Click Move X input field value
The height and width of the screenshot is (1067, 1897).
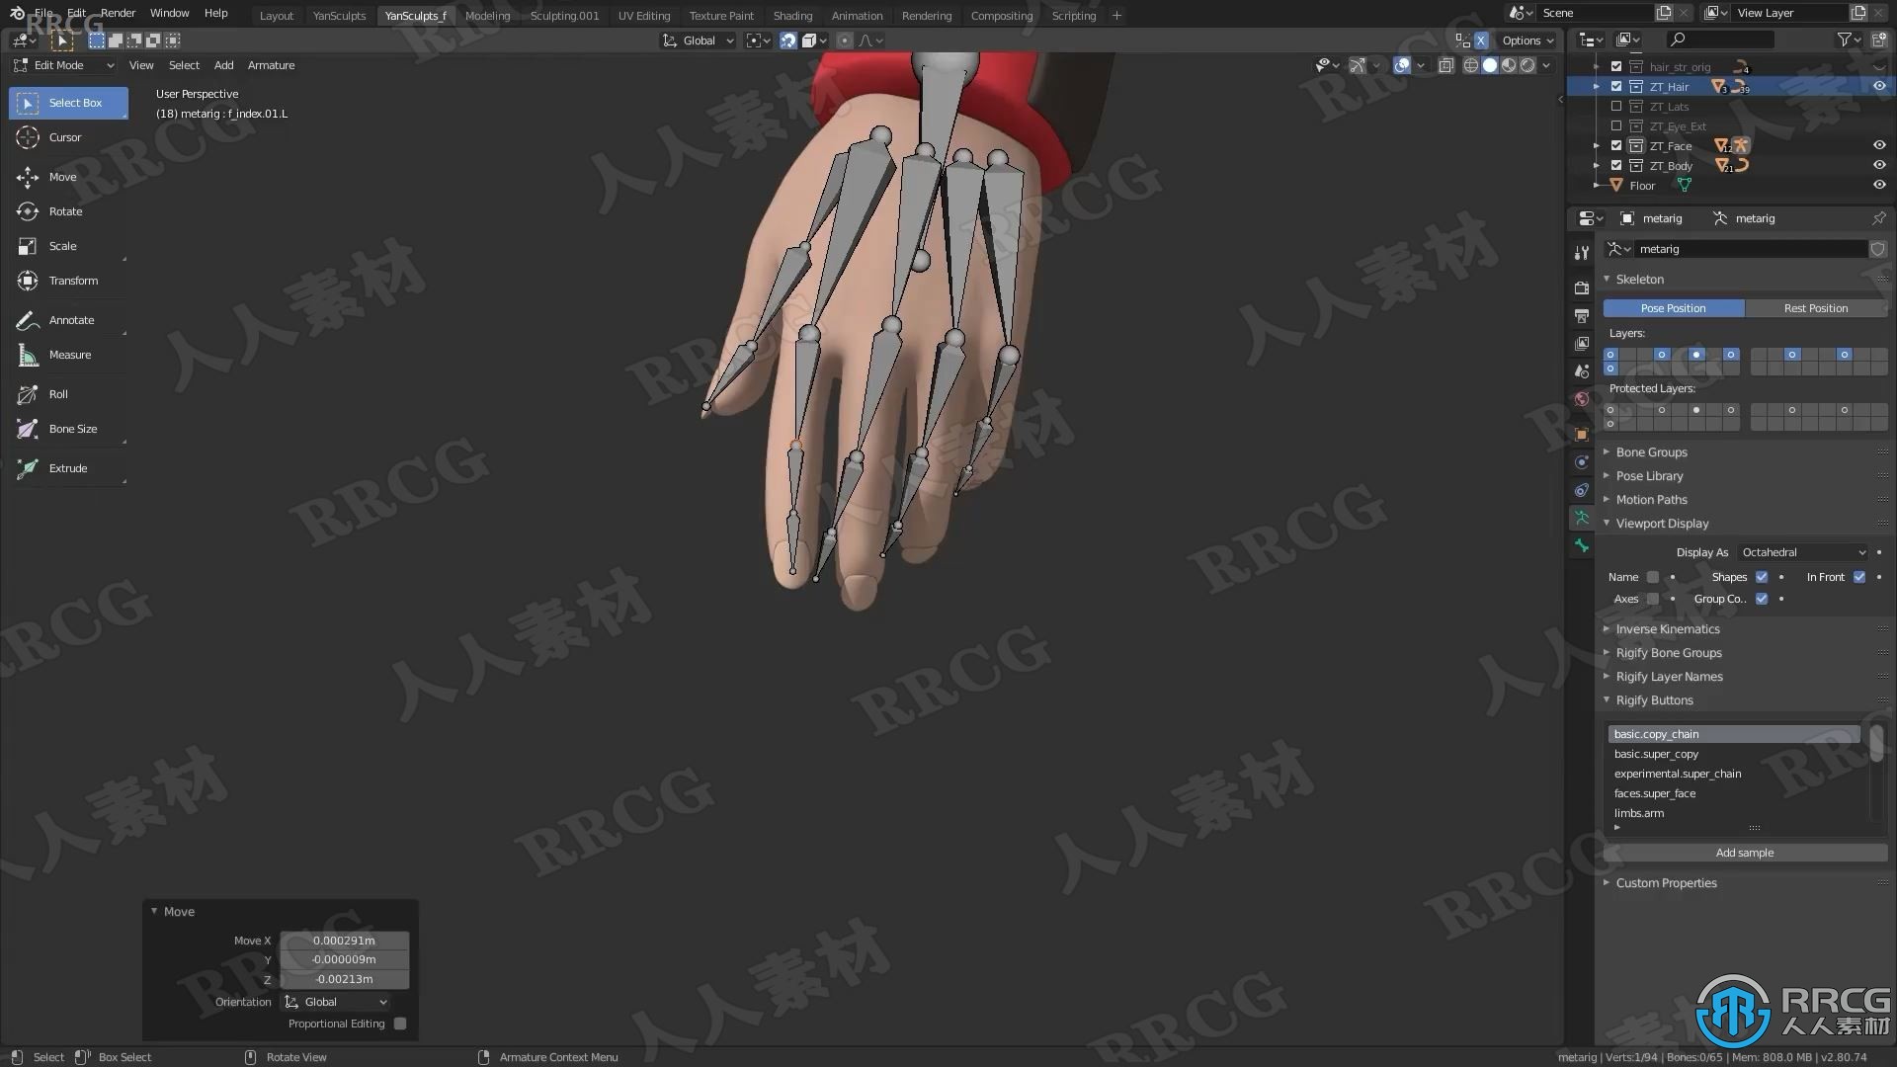pos(343,940)
